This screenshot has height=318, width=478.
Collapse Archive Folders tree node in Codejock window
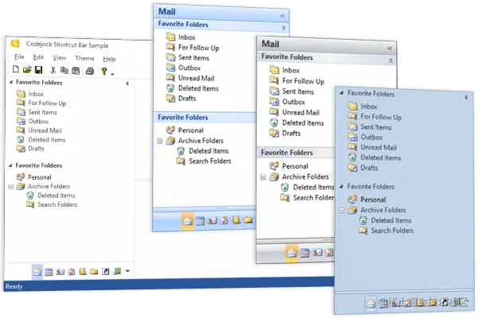pyautogui.click(x=11, y=186)
